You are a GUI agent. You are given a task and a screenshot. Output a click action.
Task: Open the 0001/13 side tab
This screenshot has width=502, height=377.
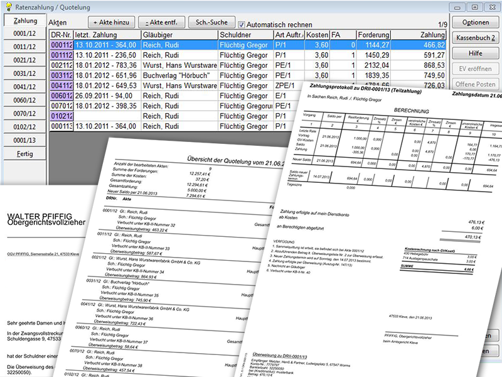pos(24,140)
